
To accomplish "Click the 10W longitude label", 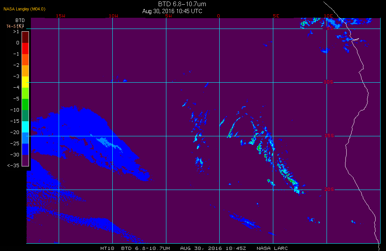I will pyautogui.click(x=113, y=16).
